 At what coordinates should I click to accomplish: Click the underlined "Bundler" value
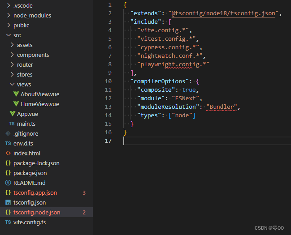tap(222, 107)
